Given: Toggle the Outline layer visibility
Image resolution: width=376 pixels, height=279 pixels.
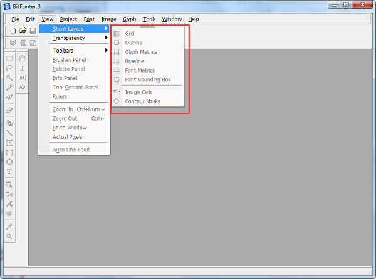Looking at the screenshot, I should click(x=147, y=43).
